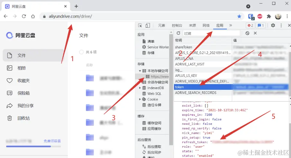Bookmark this page with the star icon

239,16
